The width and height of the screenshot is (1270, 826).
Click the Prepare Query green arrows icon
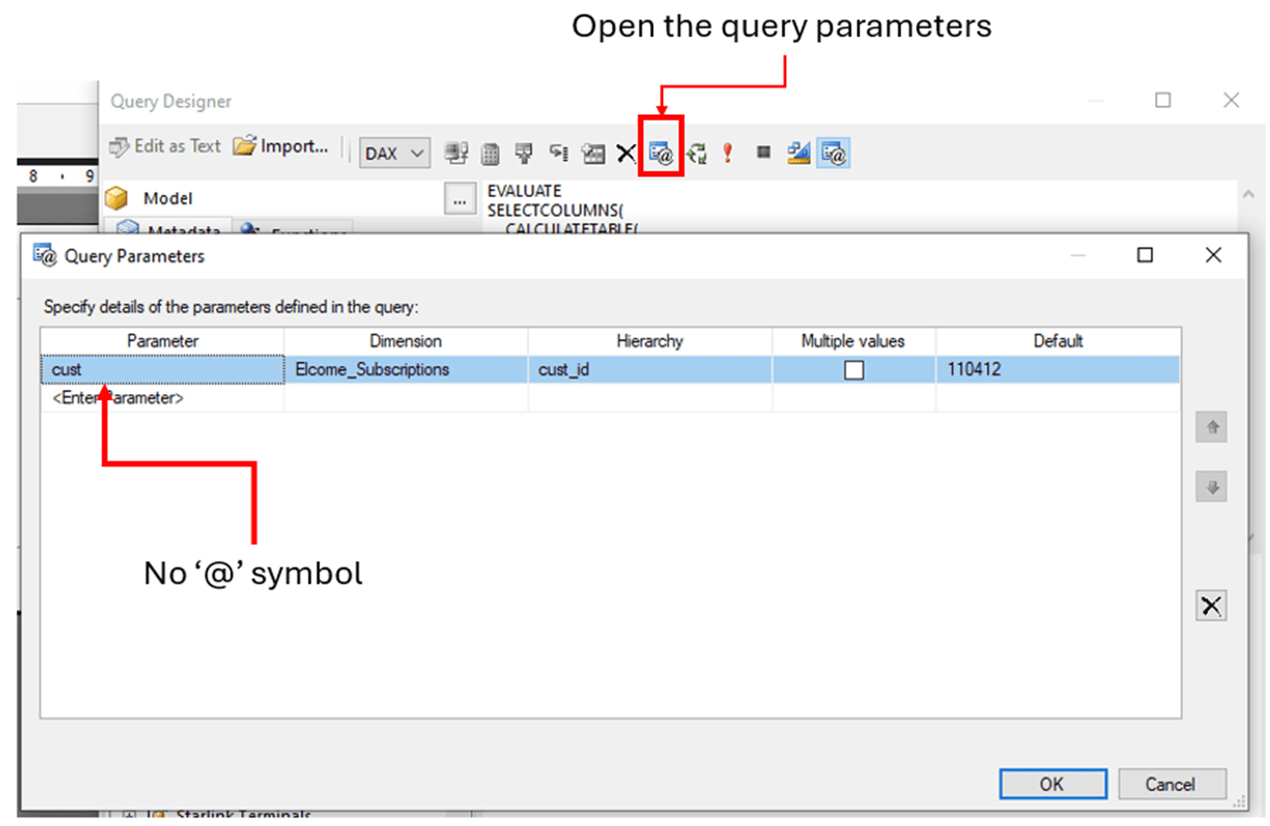[697, 153]
